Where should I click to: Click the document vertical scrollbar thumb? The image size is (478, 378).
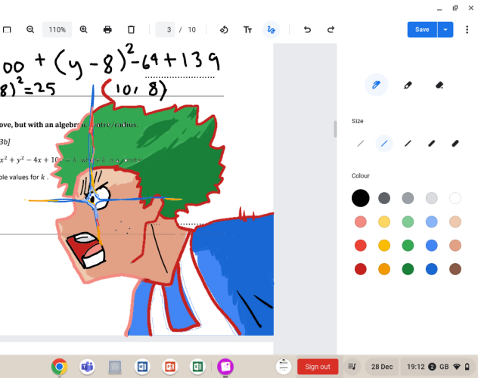coord(335,129)
